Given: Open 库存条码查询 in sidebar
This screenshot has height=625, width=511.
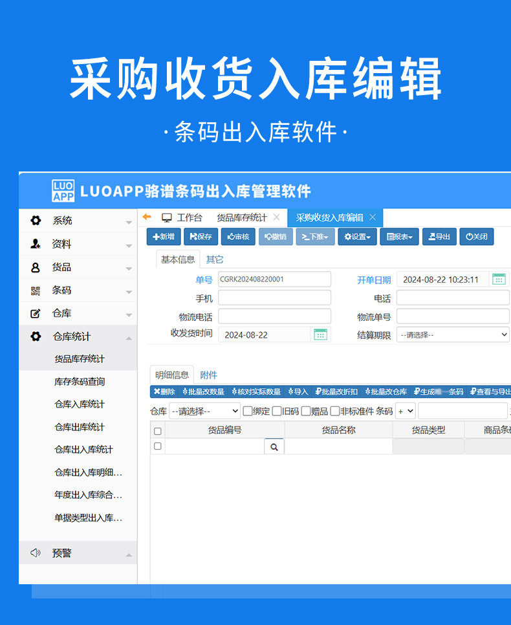Looking at the screenshot, I should (80, 382).
